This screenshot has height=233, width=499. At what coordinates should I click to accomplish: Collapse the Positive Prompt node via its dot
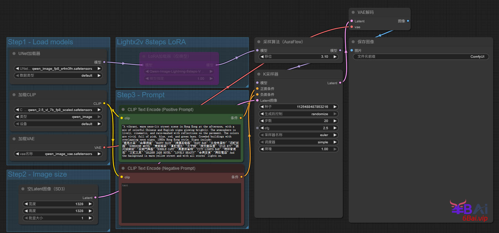click(x=123, y=110)
